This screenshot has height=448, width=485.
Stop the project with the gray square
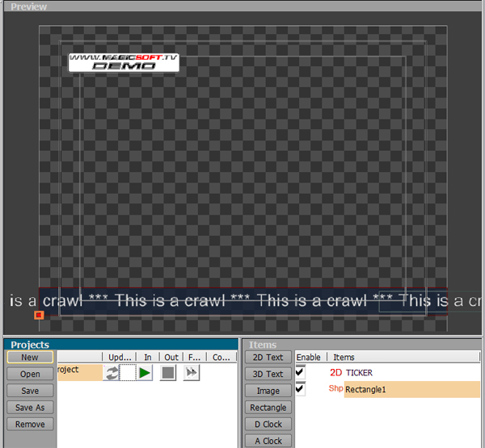(168, 373)
